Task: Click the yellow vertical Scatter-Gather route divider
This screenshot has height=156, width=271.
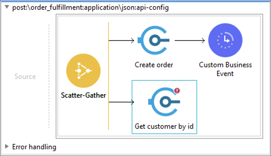Action: pos(108,76)
